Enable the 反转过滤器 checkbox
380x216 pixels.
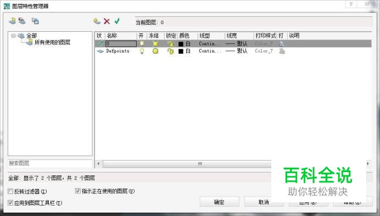[10, 191]
